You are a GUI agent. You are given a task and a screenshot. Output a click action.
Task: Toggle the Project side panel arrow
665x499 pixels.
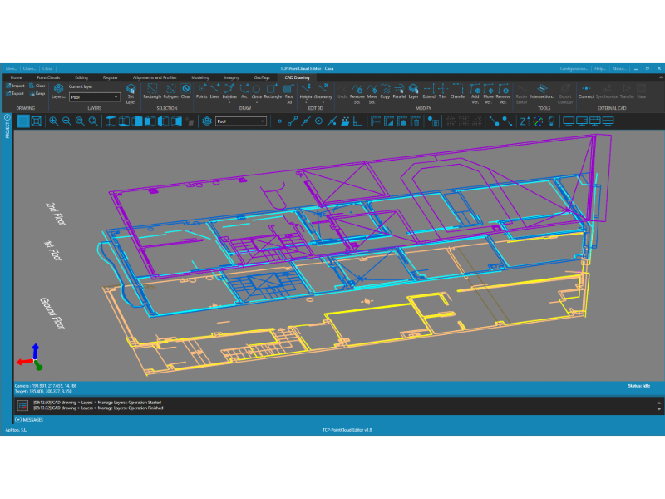click(7, 117)
